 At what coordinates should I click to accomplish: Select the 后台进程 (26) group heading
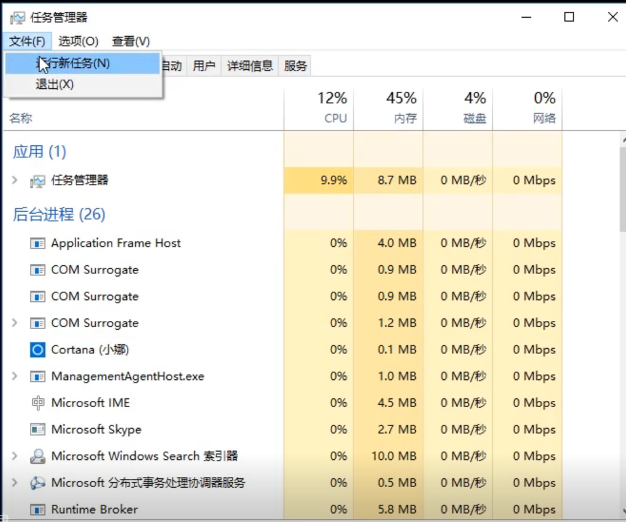click(59, 214)
